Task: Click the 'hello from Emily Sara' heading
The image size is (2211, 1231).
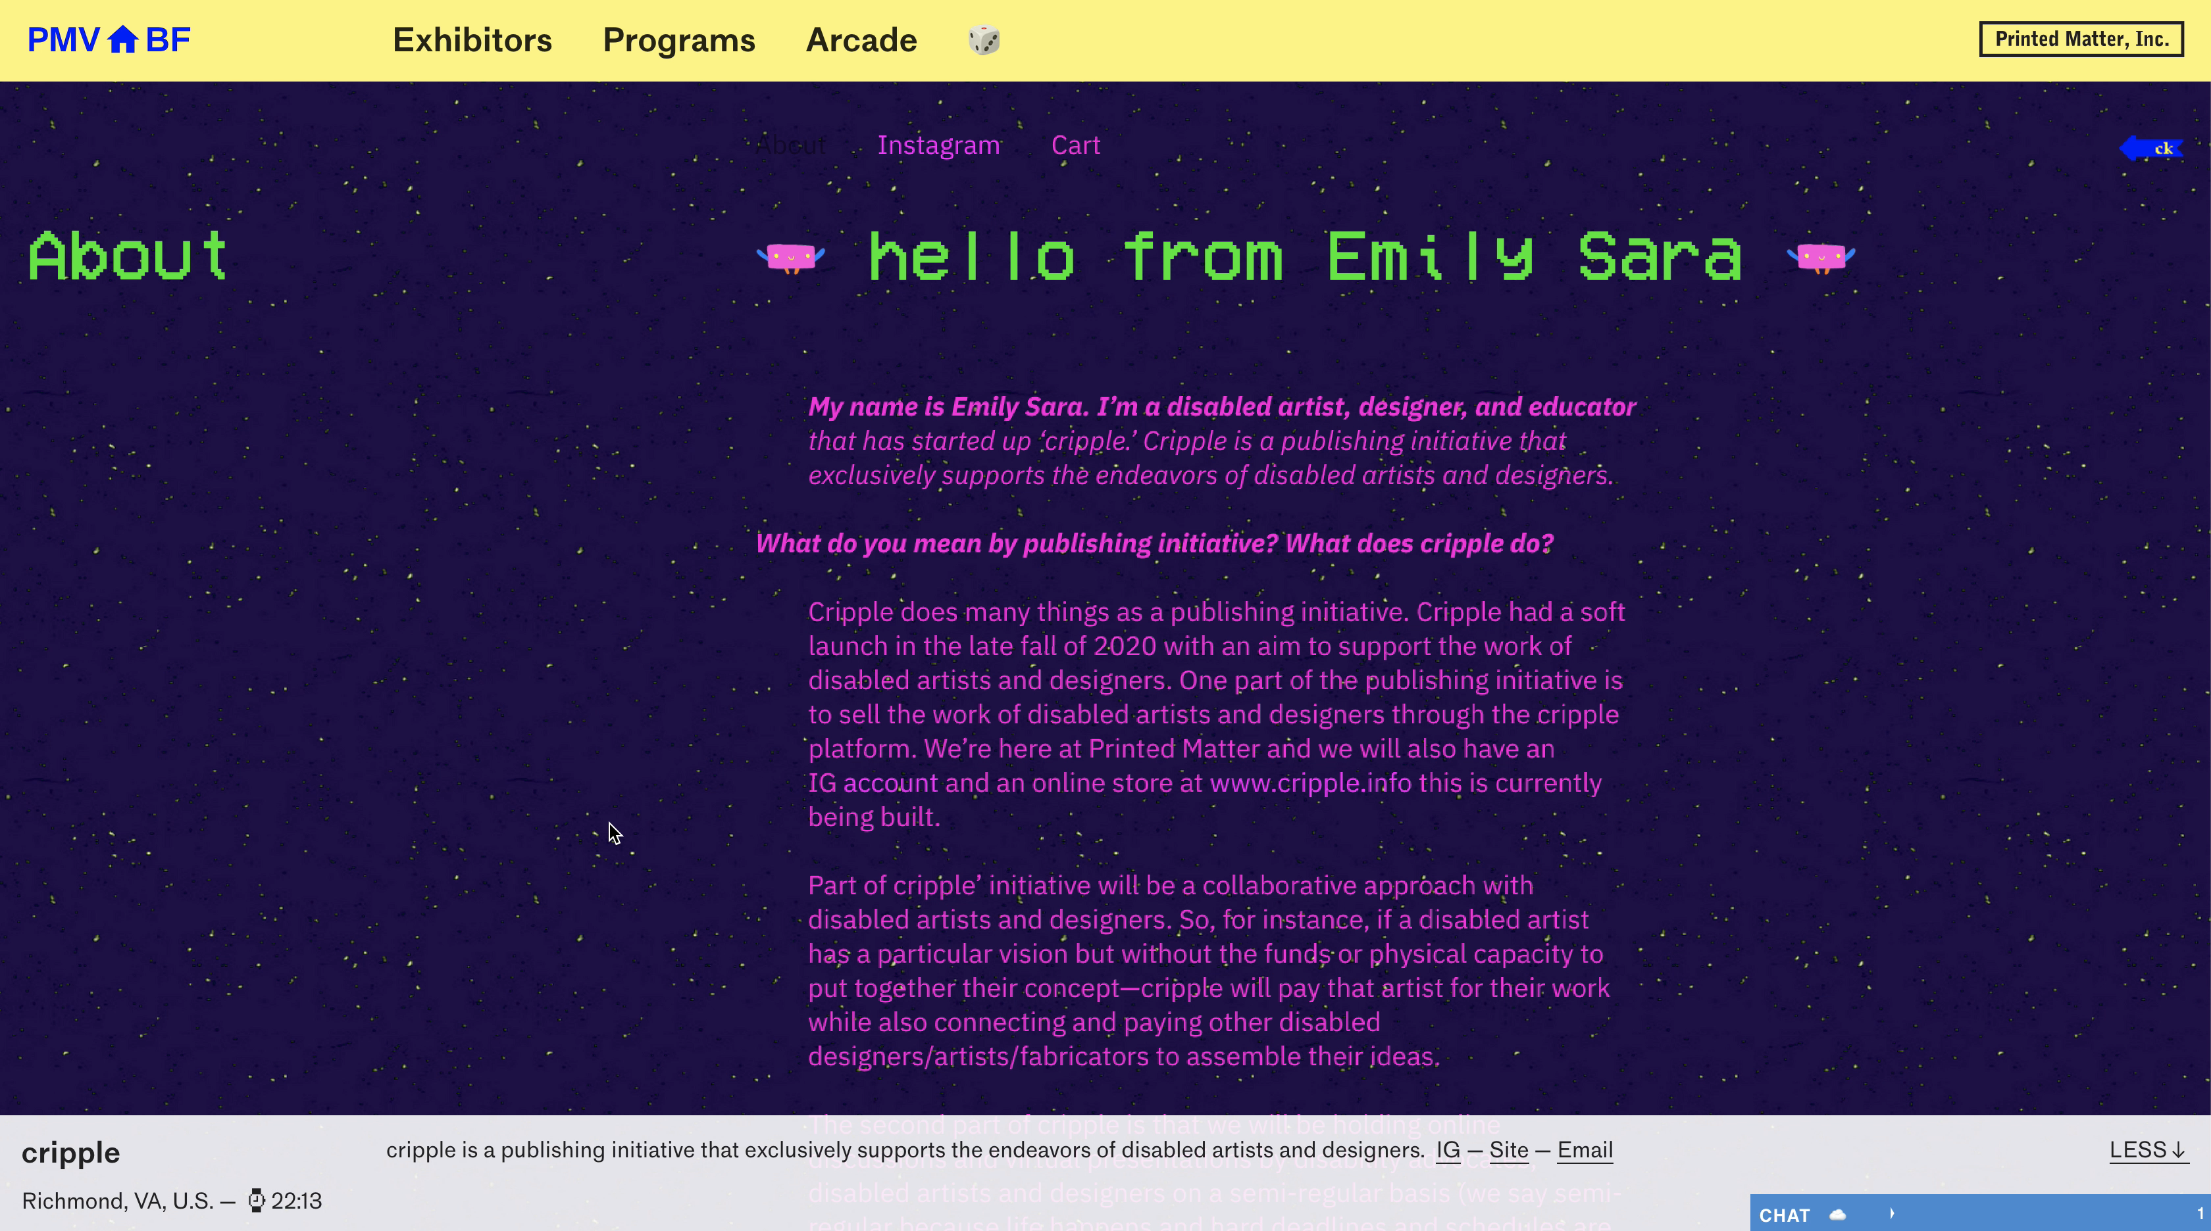Action: pos(1305,256)
